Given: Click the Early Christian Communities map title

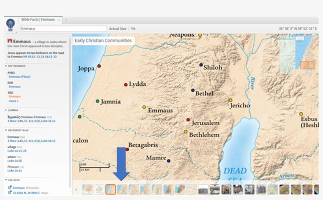Looking at the screenshot, I should 103,41.
